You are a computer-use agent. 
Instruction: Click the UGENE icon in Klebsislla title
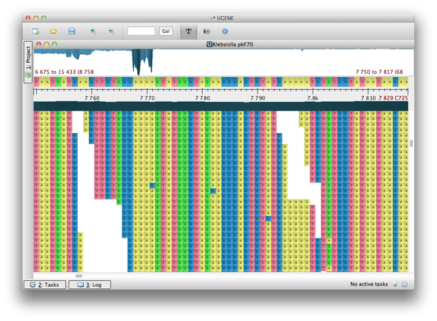(x=210, y=44)
